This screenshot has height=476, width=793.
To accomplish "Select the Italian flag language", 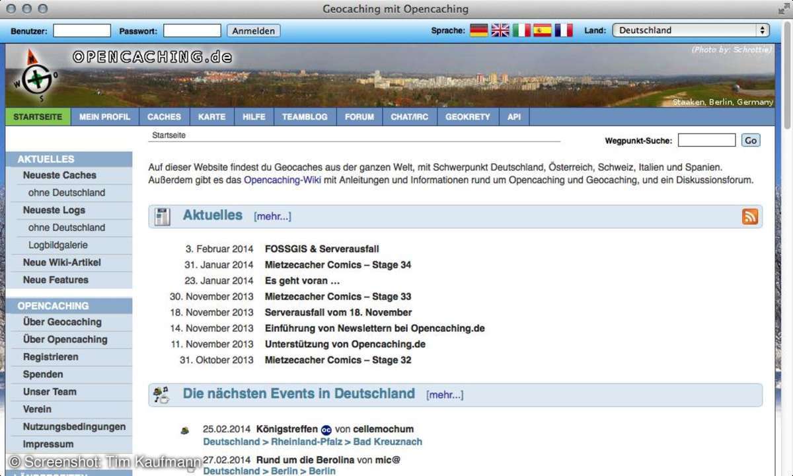I will pos(521,30).
